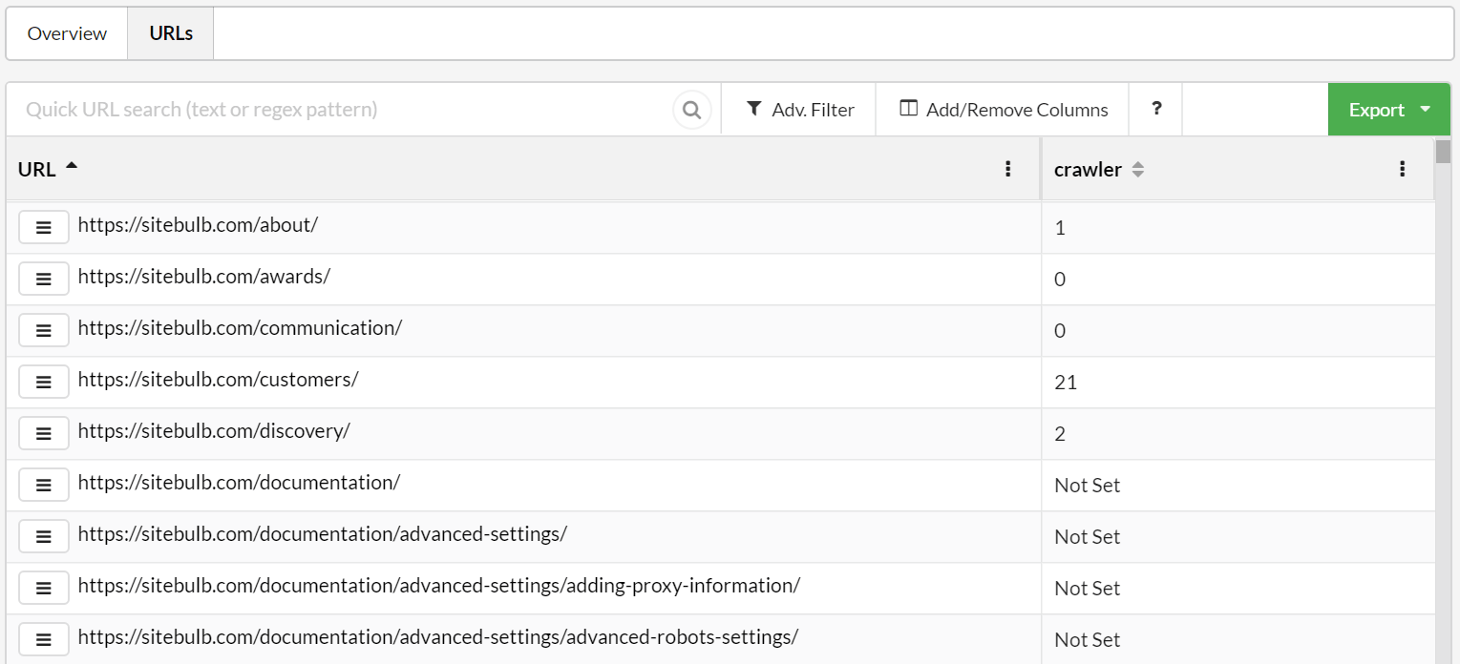Click Add/Remove Columns button
The image size is (1460, 664).
coord(1003,110)
